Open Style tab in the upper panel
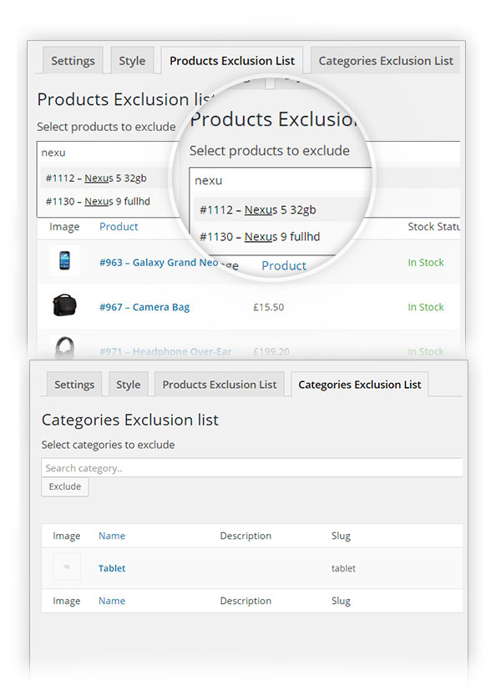Viewport: 501px width, 700px height. pos(132,61)
